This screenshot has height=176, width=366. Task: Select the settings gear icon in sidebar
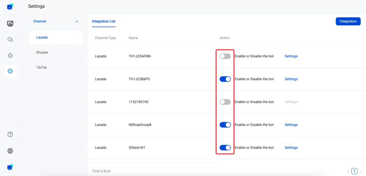click(x=10, y=71)
